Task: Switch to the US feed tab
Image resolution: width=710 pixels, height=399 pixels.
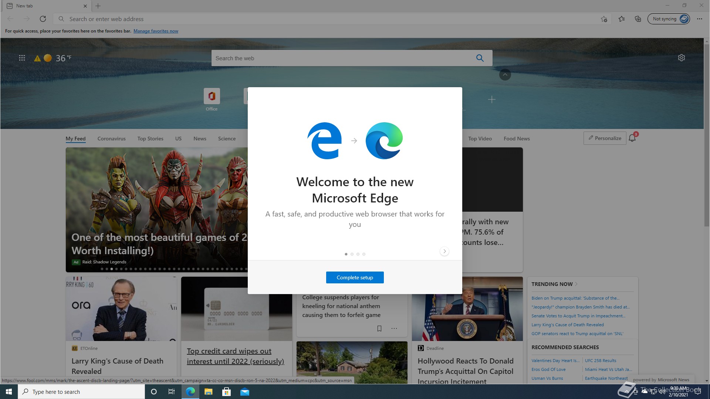Action: point(178,139)
